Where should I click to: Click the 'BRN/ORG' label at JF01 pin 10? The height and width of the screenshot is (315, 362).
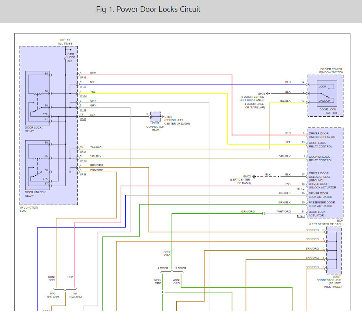pyautogui.click(x=312, y=249)
